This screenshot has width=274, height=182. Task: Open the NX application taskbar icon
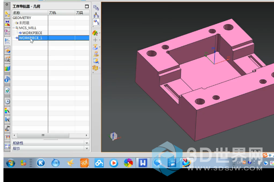click(x=187, y=163)
